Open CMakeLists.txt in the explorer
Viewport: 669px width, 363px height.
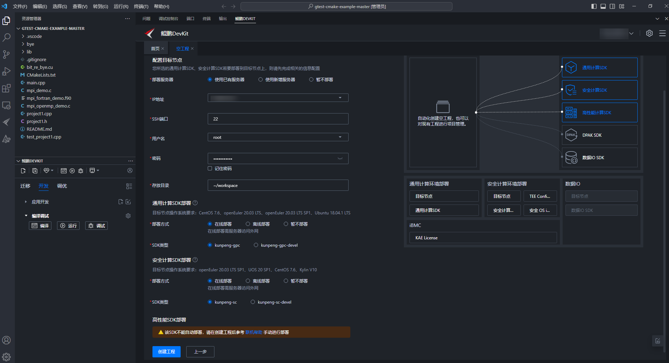pos(41,75)
